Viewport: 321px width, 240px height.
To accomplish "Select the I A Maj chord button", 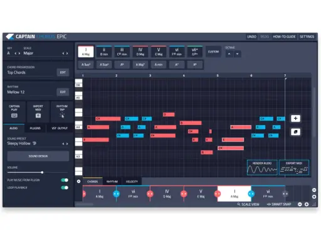I will 86,52.
